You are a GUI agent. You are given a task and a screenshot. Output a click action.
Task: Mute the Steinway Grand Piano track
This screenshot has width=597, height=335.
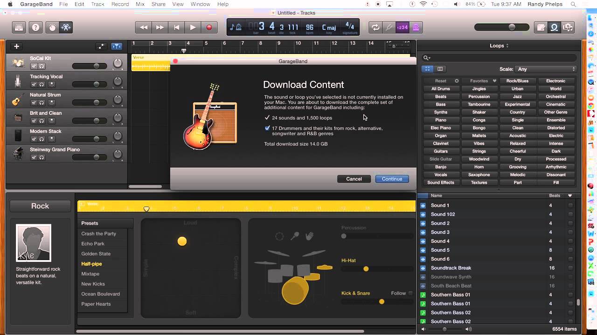[x=34, y=157]
